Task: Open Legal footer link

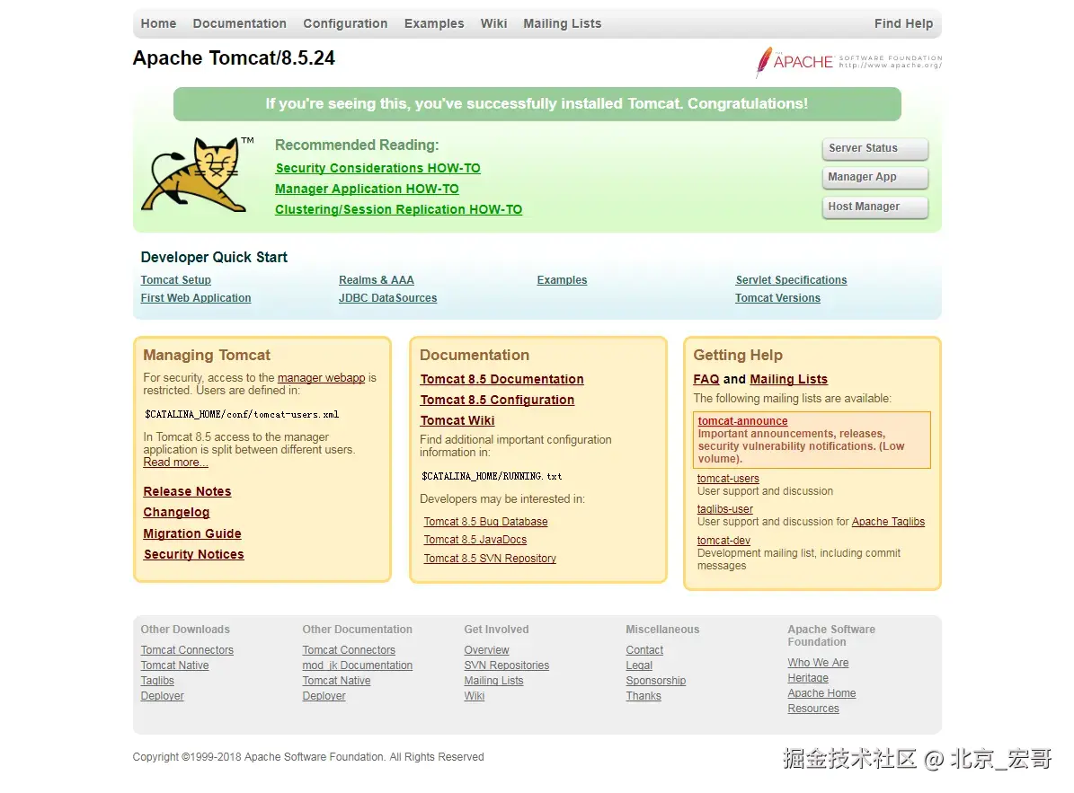Action: [x=638, y=665]
